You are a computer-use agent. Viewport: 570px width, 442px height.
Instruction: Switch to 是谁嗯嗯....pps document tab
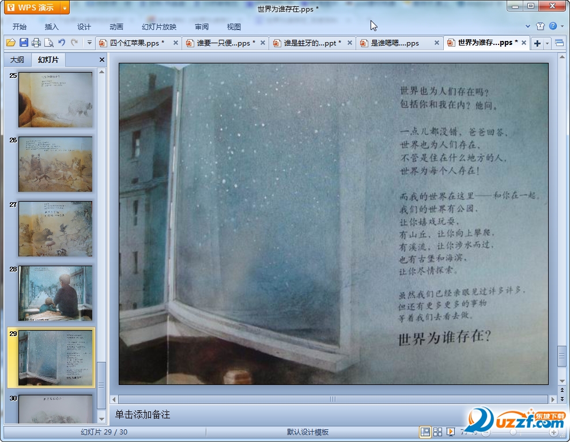point(395,43)
